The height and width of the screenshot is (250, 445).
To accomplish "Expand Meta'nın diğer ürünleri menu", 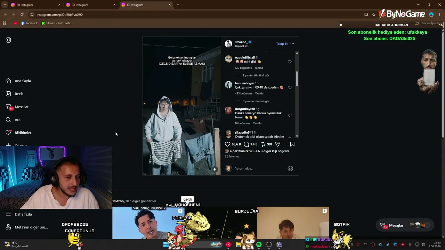I will pos(27,227).
